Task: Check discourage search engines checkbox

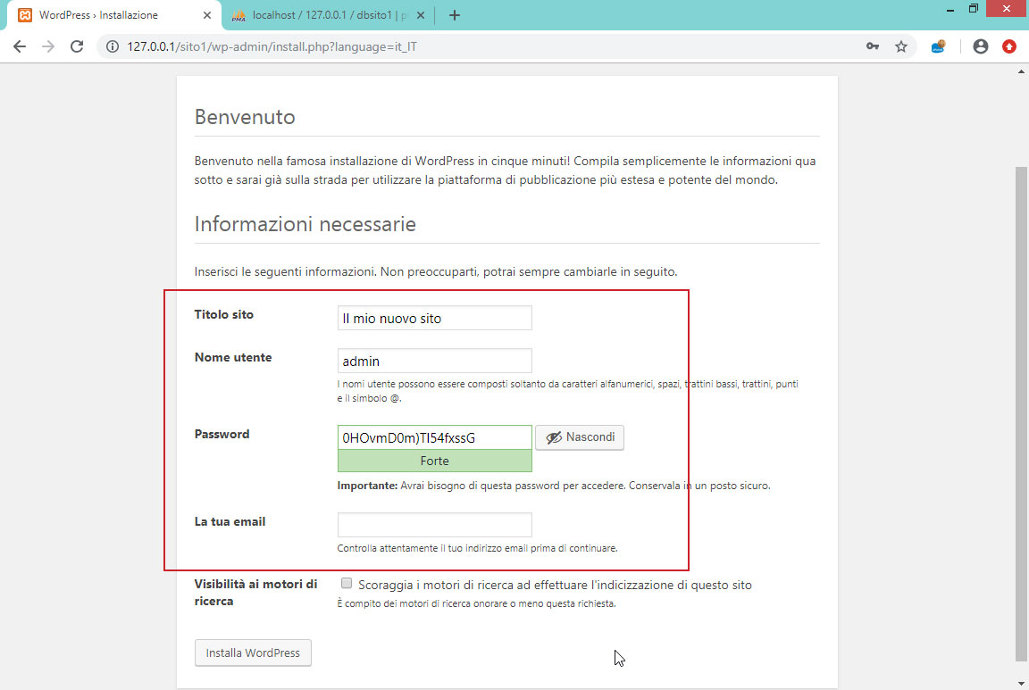Action: click(347, 583)
